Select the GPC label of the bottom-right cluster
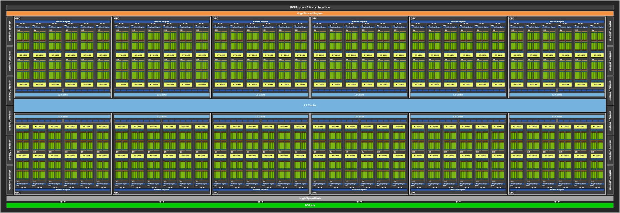620x213 pixels. (512, 193)
